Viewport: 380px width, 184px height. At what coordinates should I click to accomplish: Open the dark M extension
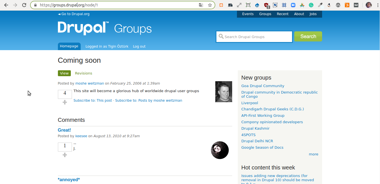point(356,5)
